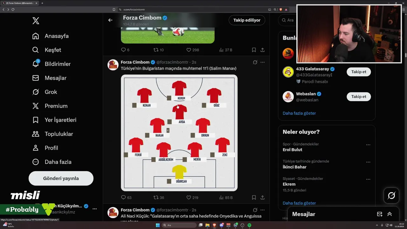
Task: Repost the post with 10 reposts
Action: click(x=159, y=50)
